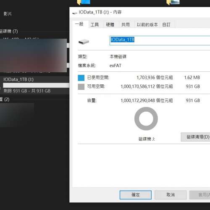
Task: Click the disk usage donut chart
Action: click(x=146, y=119)
